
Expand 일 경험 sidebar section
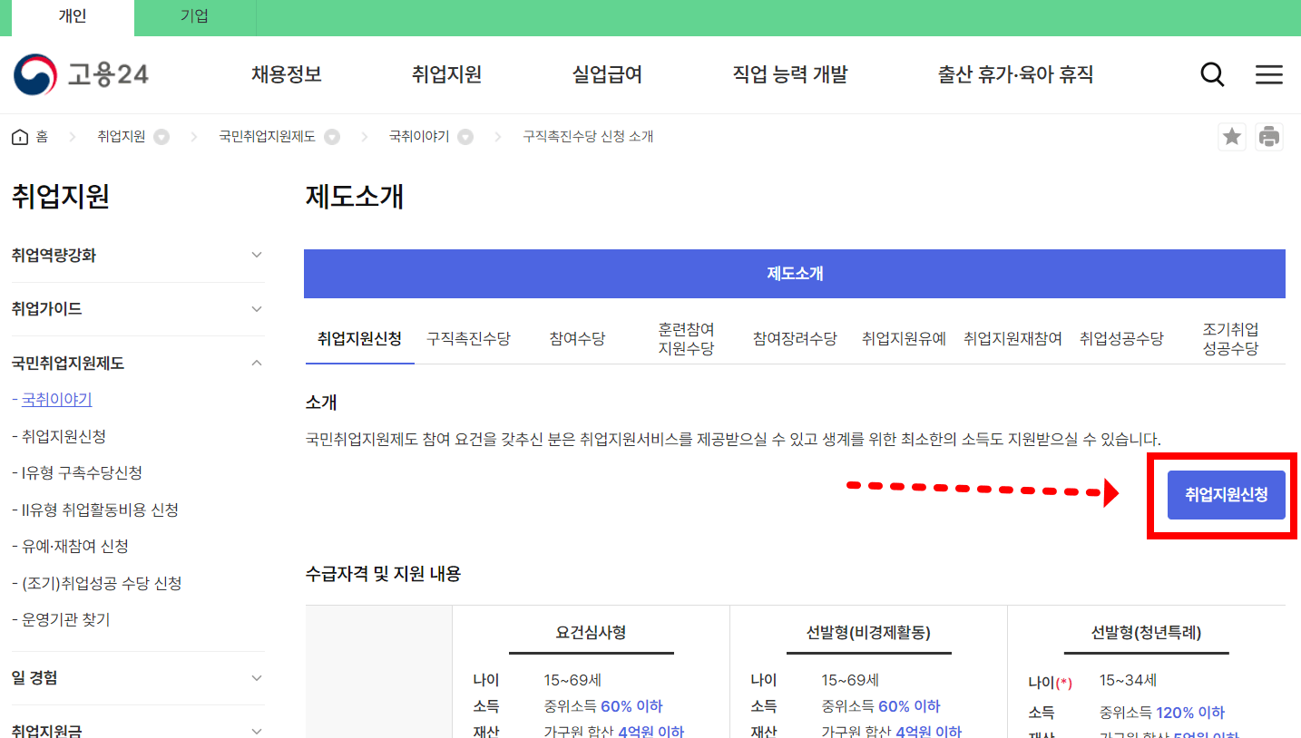(x=138, y=678)
